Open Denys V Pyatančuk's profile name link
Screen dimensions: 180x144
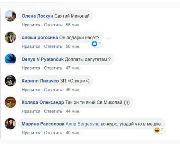[43, 59]
